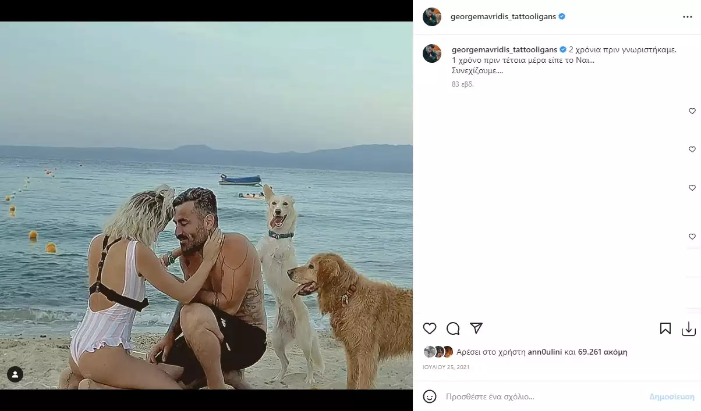Screen dimensions: 701x411
Task: Open comments with the speech bubble icon
Action: (x=453, y=328)
